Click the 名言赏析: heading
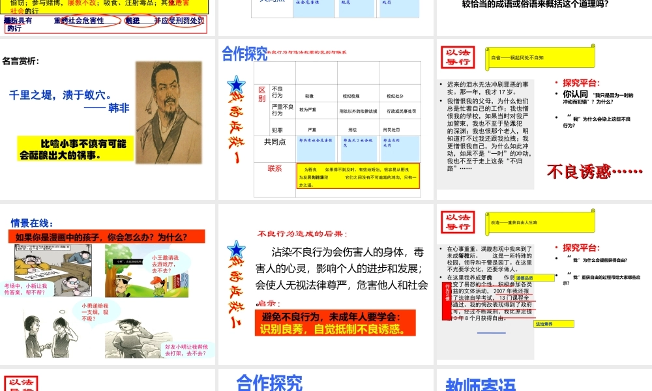This screenshot has width=652, height=391. pyautogui.click(x=21, y=61)
